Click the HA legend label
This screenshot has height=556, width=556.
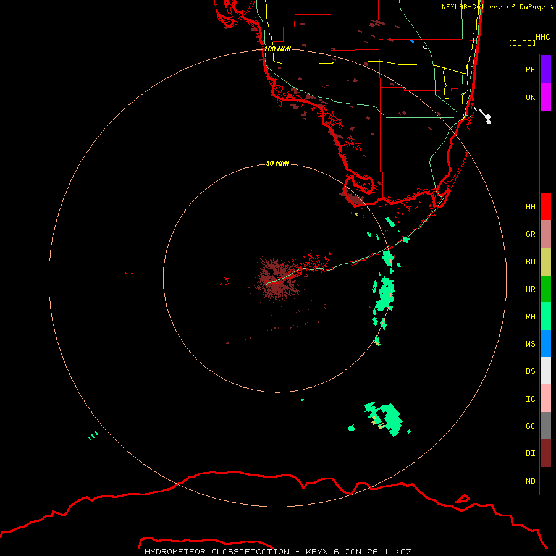pyautogui.click(x=530, y=207)
